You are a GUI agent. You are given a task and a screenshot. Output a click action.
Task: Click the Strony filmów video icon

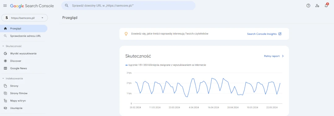point(6,93)
